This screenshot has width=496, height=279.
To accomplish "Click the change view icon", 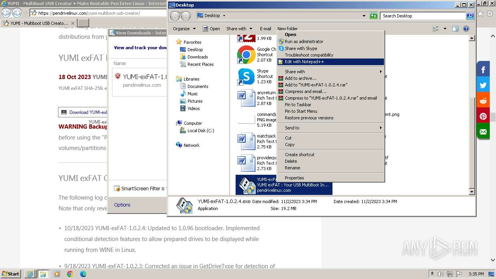I will coord(436,29).
